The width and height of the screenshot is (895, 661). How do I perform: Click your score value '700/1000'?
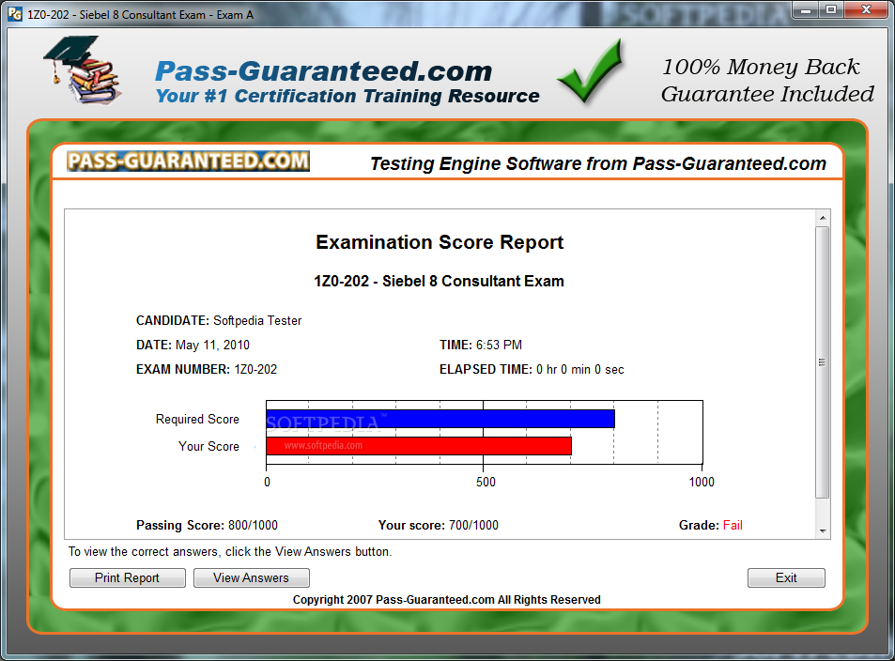coord(473,525)
